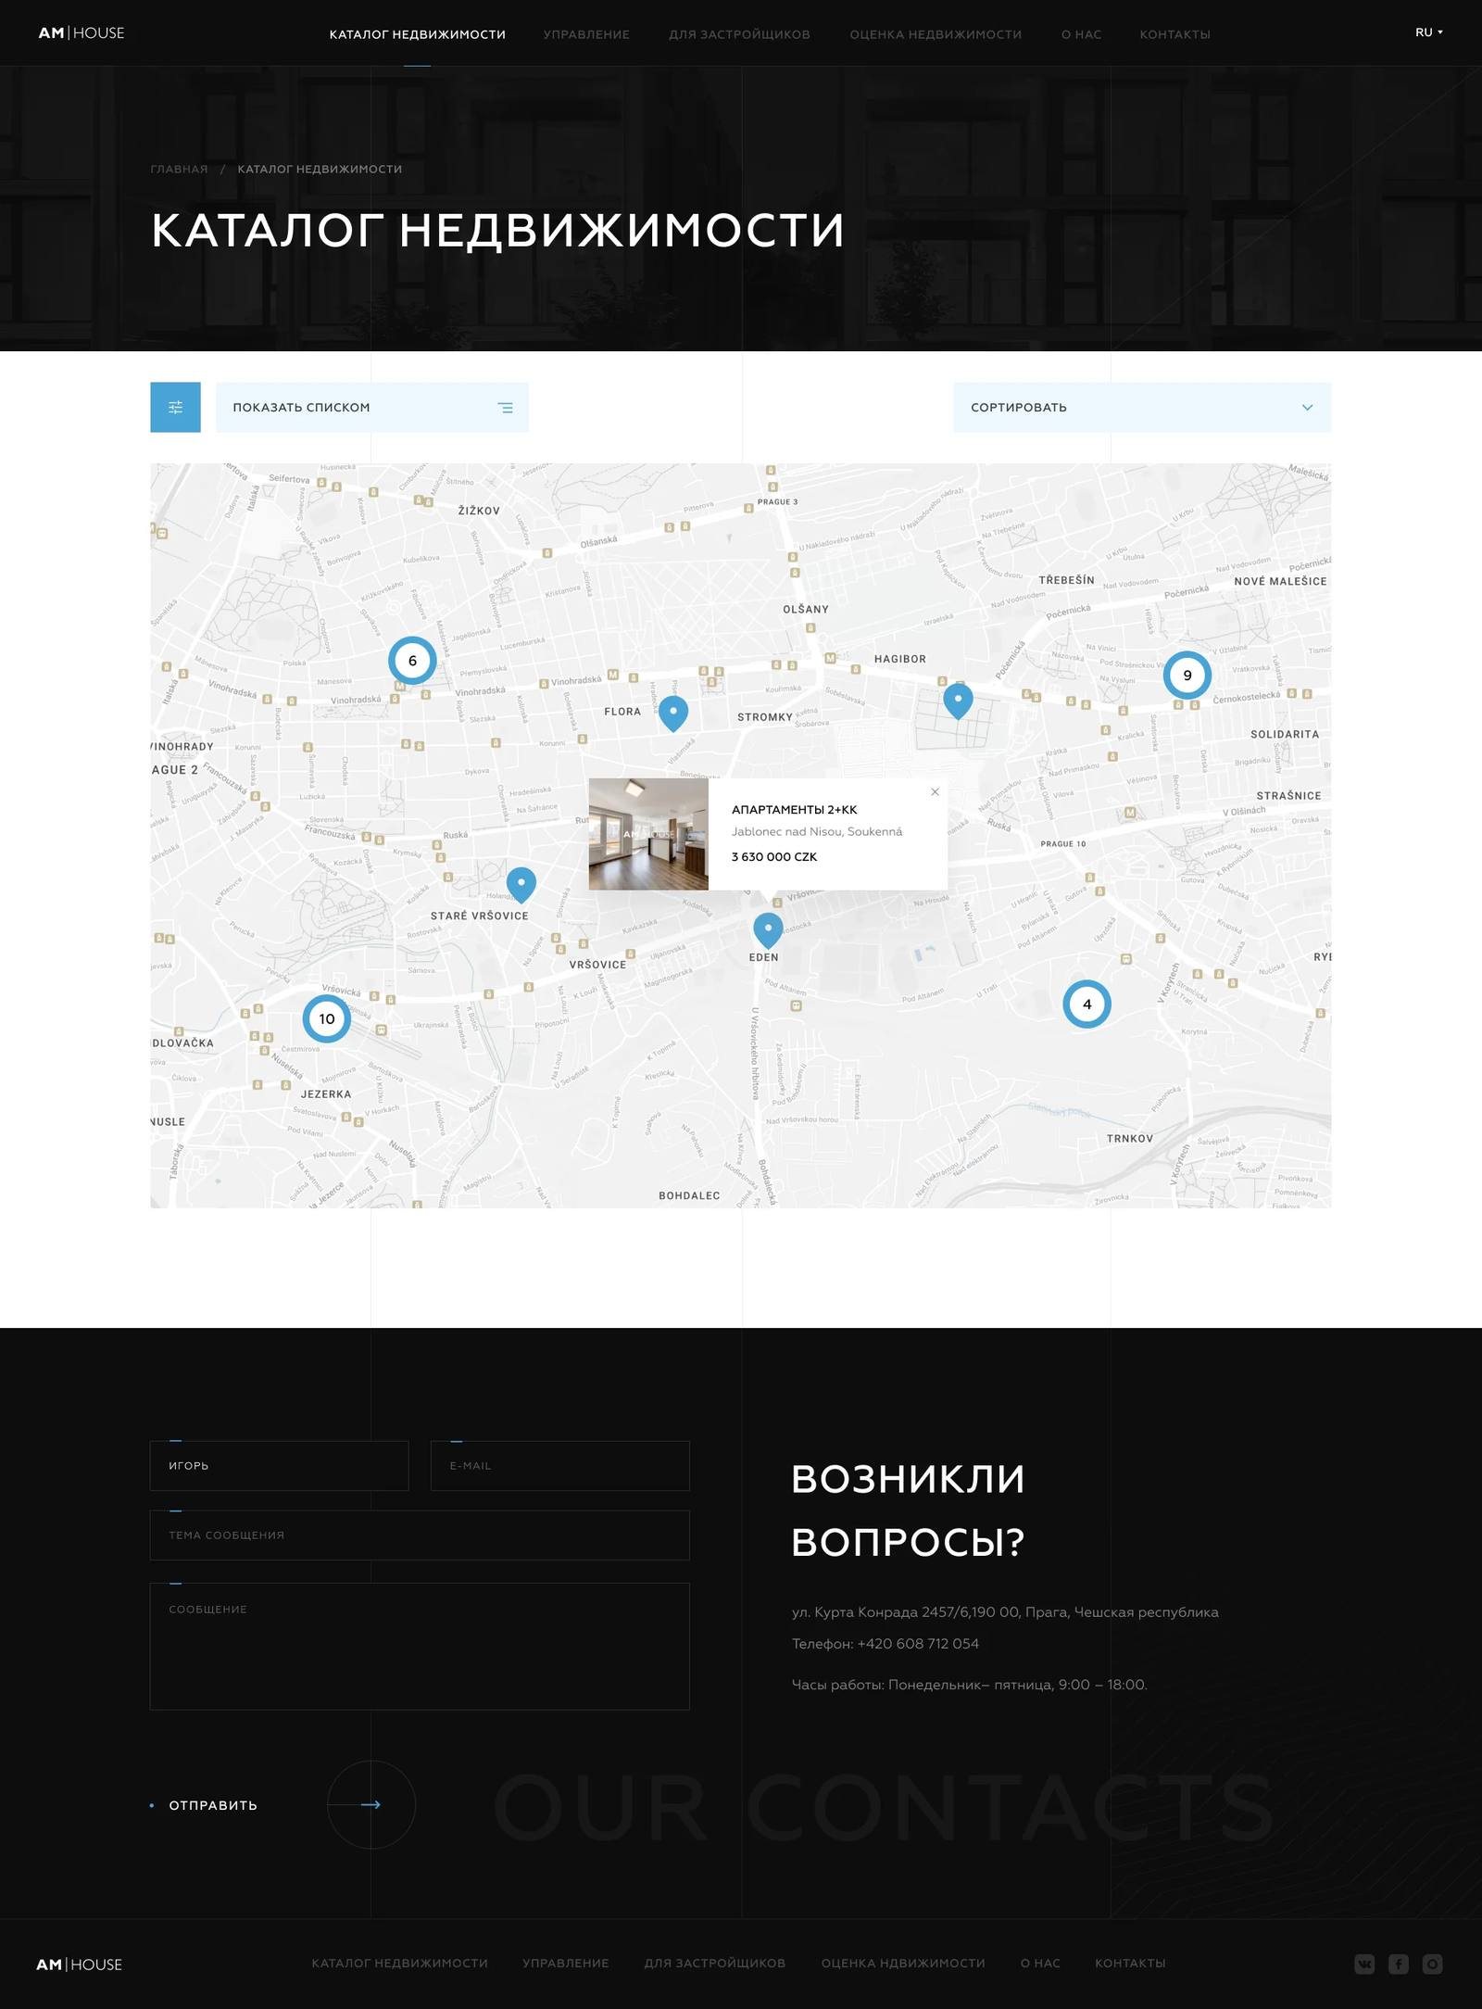
Task: Open the apartment photo thumbnail in popup
Action: (x=648, y=834)
